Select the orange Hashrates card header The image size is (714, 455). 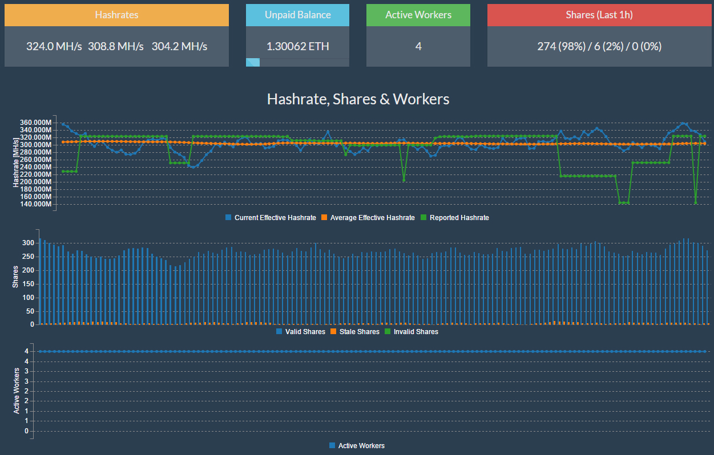click(x=116, y=15)
